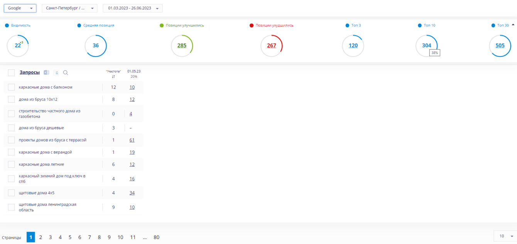The width and height of the screenshot is (517, 244).
Task: Open position 10 for каркасные дома с балконом
Action: click(x=132, y=87)
